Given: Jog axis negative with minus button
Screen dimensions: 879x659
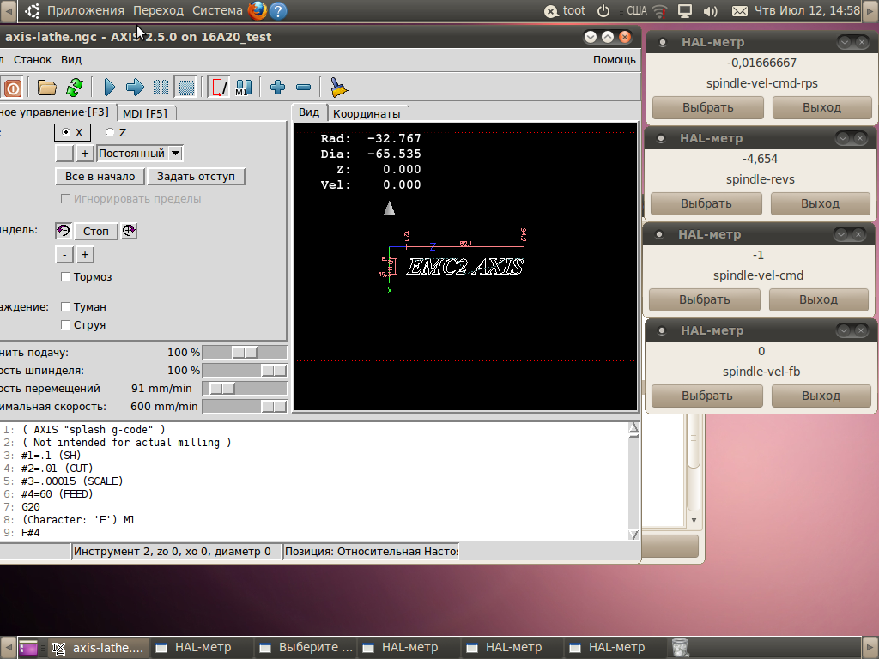Looking at the screenshot, I should click(64, 153).
